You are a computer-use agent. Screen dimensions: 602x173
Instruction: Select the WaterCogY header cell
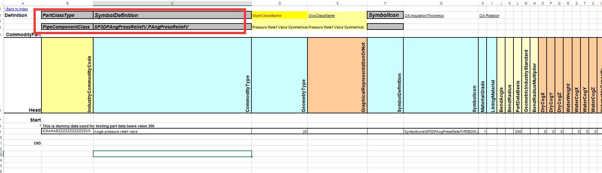[x=584, y=75]
